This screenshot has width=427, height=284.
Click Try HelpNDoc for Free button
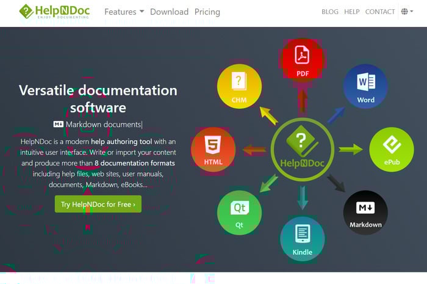coord(98,204)
